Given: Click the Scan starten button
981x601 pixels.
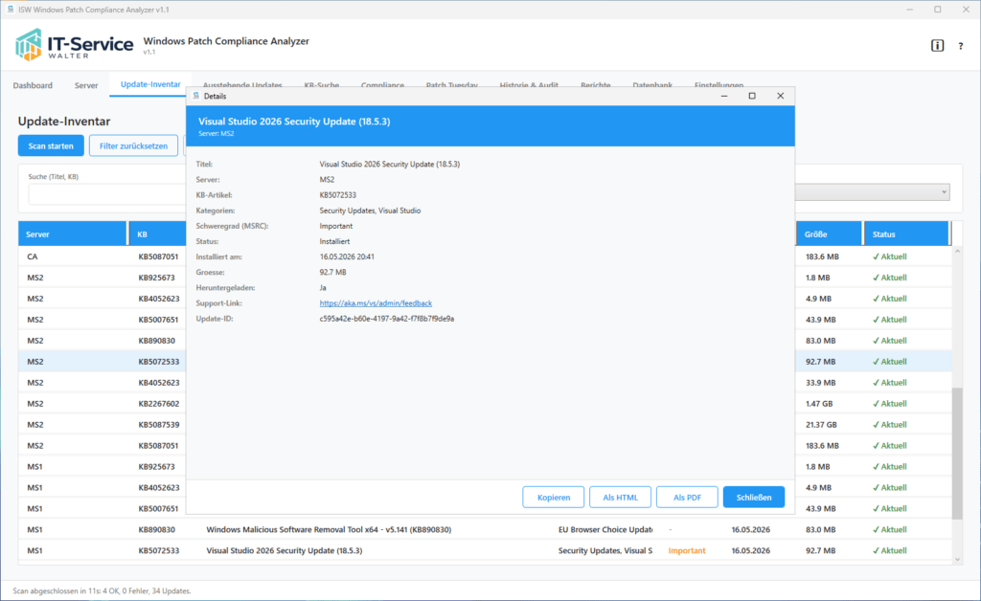Looking at the screenshot, I should (51, 145).
